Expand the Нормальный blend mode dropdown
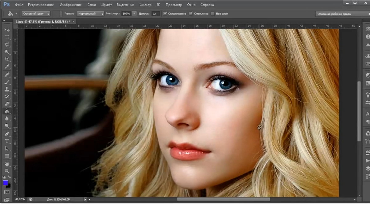The height and width of the screenshot is (204, 370). coord(90,14)
